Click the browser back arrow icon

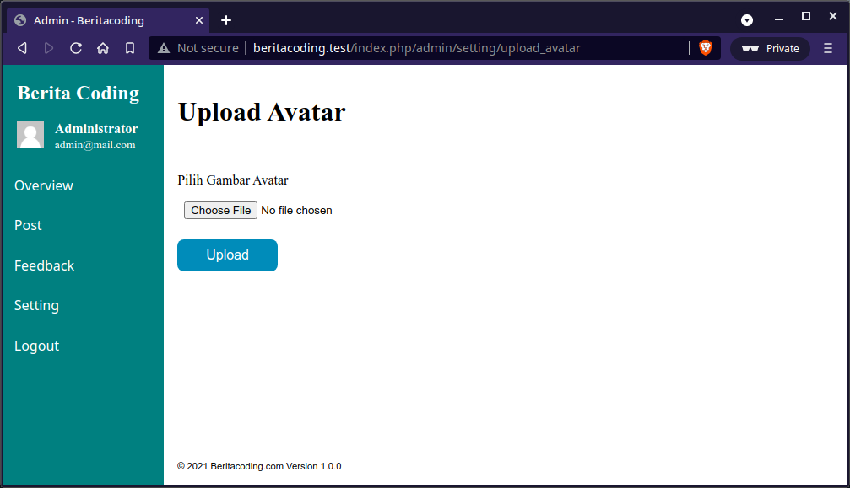tap(23, 48)
